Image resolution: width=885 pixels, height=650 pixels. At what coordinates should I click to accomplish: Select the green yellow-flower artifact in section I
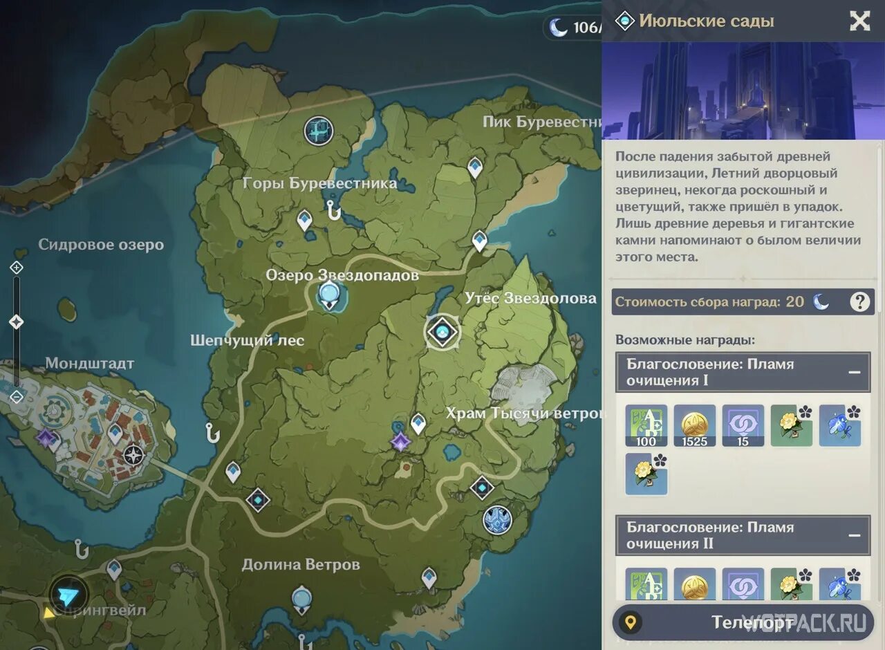tap(792, 426)
